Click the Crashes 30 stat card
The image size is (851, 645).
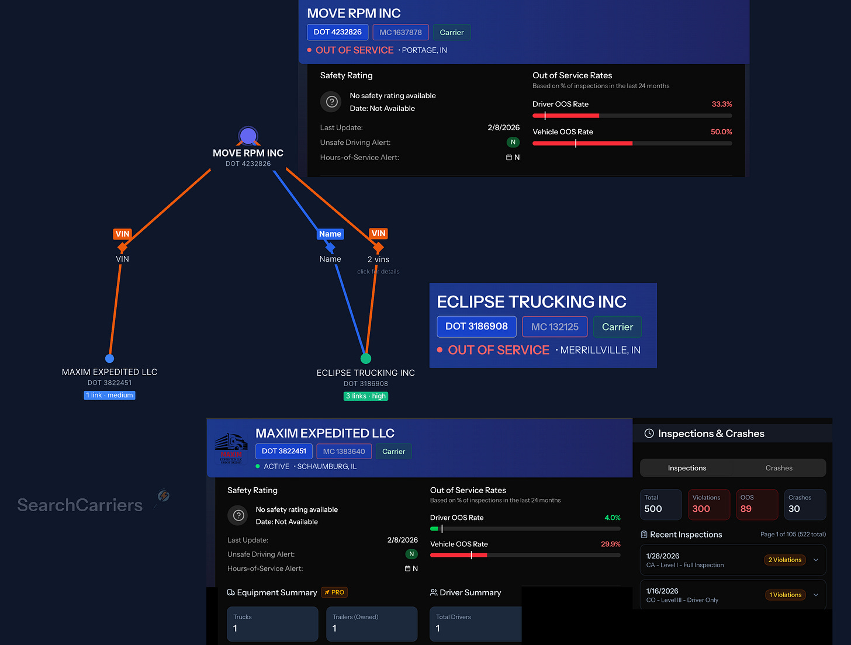click(x=805, y=504)
